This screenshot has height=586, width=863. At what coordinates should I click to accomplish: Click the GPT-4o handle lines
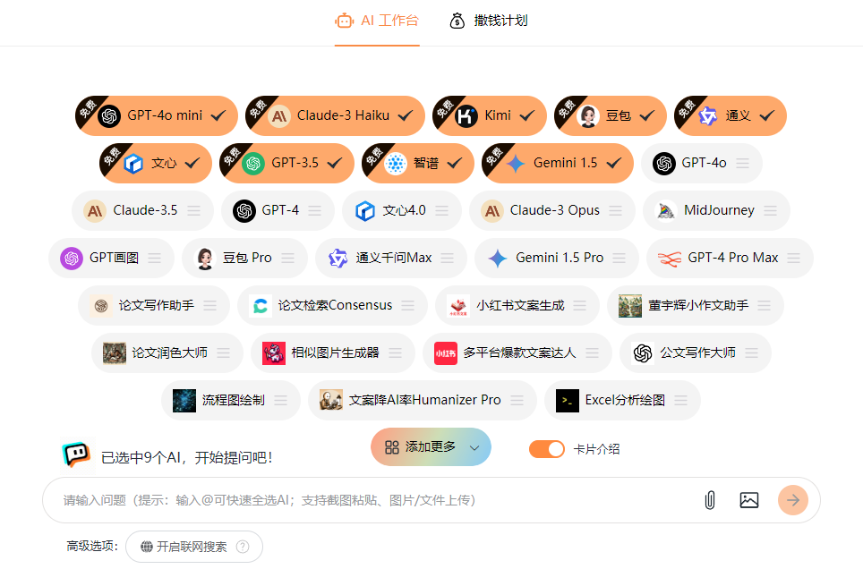(x=742, y=164)
